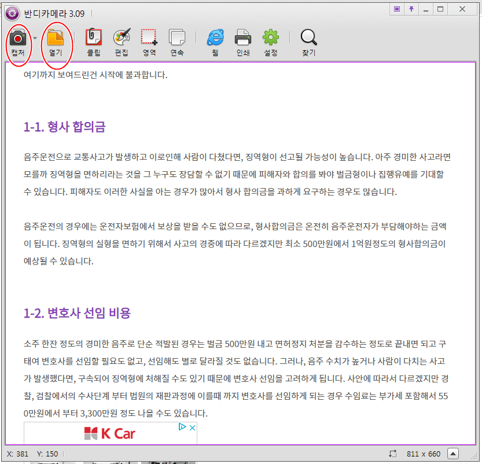This screenshot has height=464, width=482.
Task: Click the AdChoices triangle icon on ad
Action: tap(182, 427)
